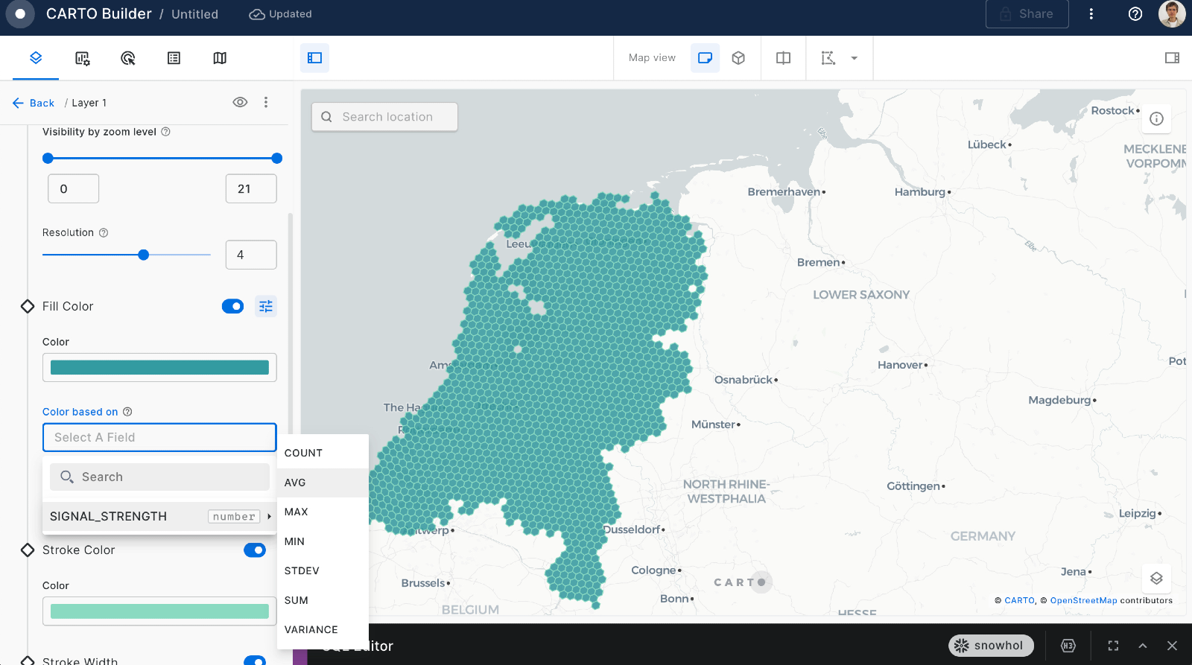Disable the Stroke Color toggle

click(255, 550)
